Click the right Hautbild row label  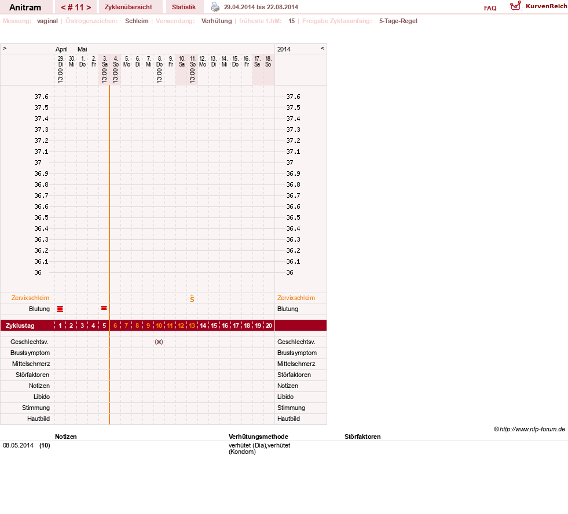tap(288, 419)
